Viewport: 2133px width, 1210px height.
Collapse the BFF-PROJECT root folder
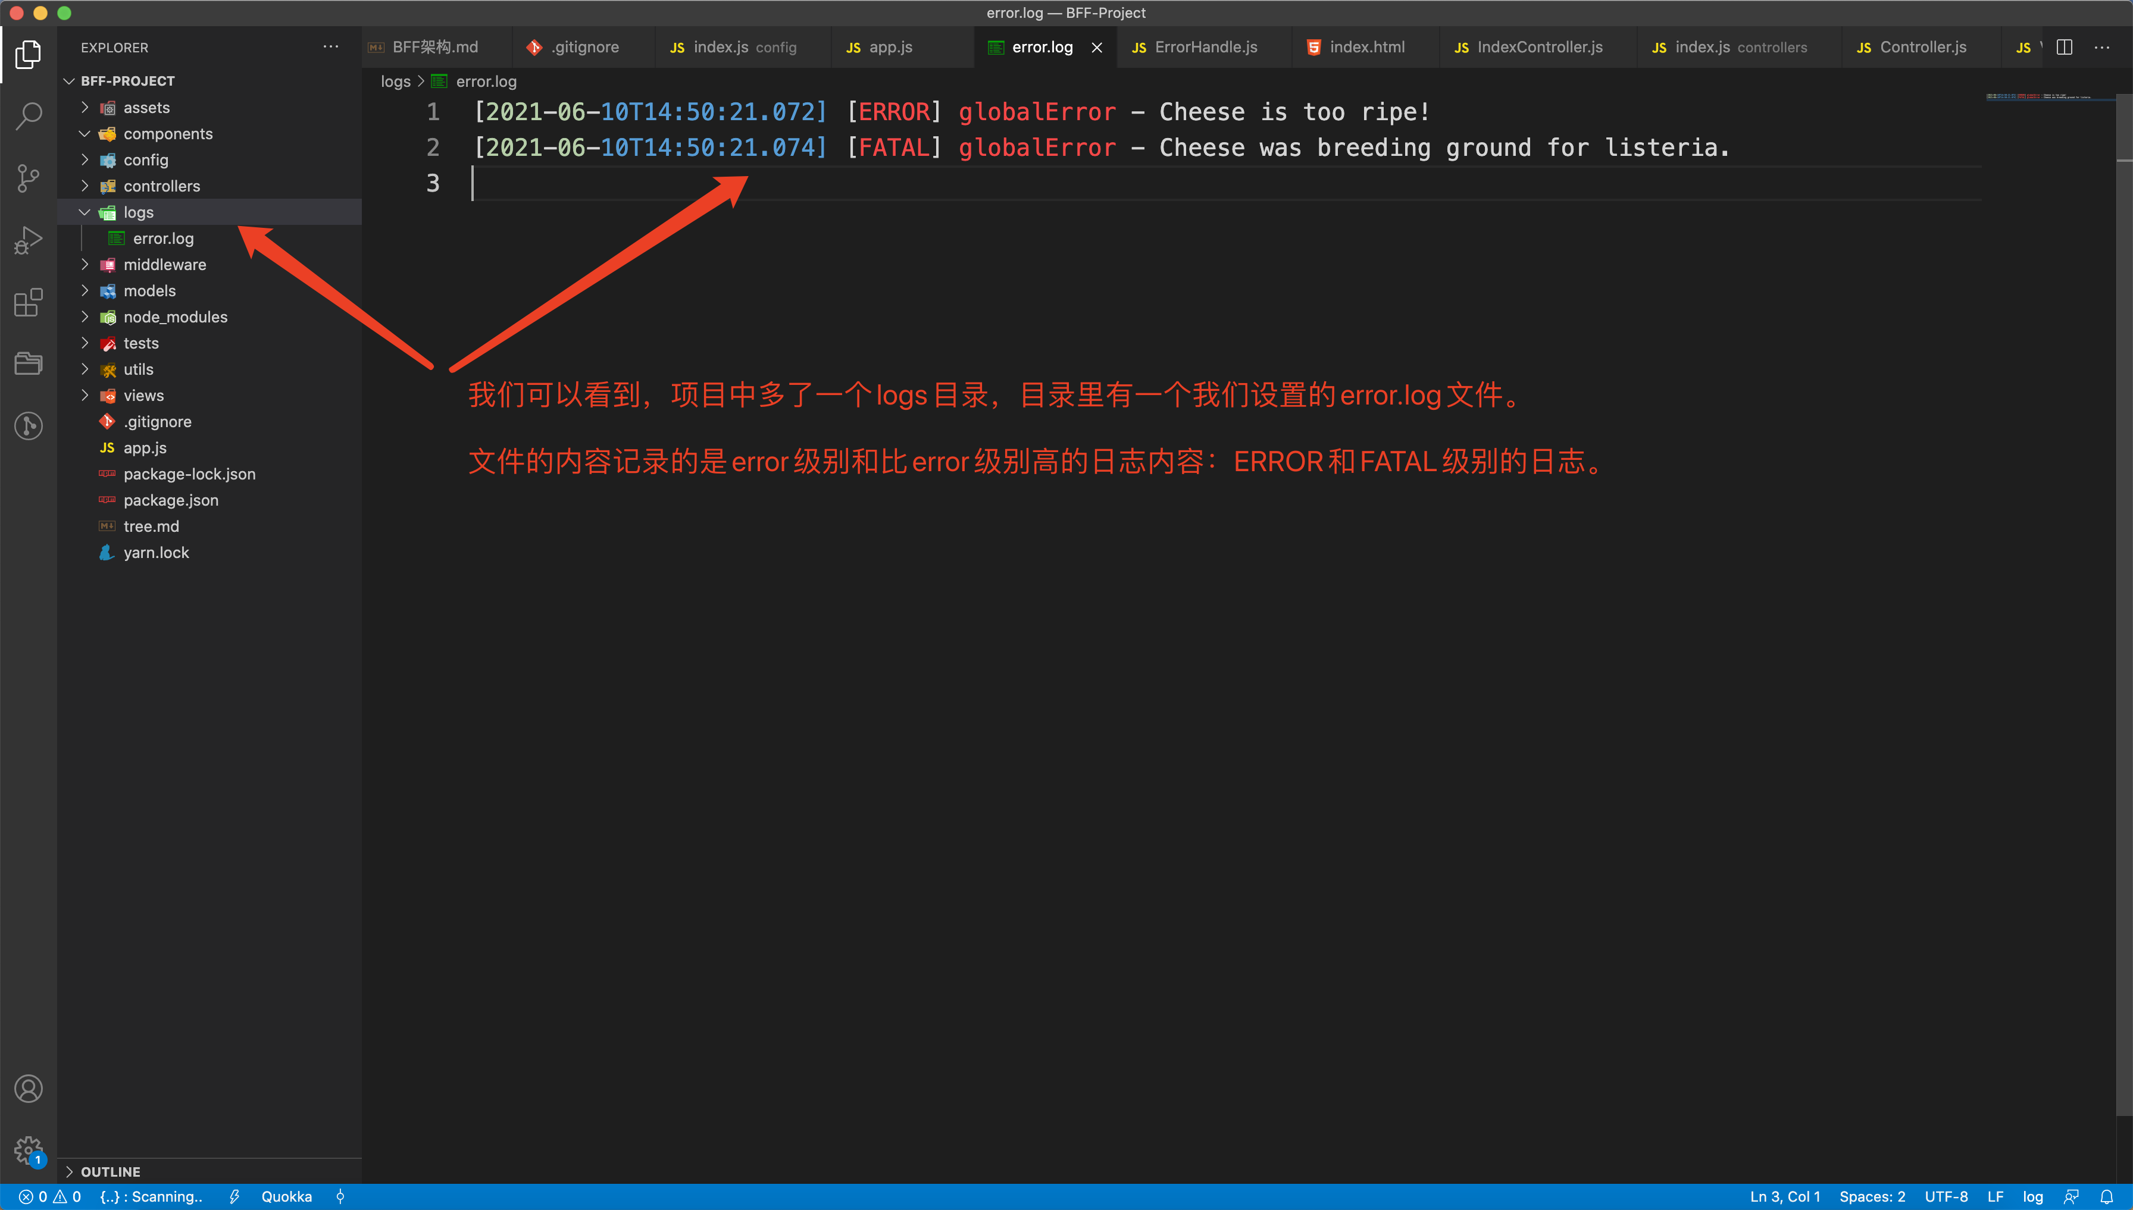[209, 81]
